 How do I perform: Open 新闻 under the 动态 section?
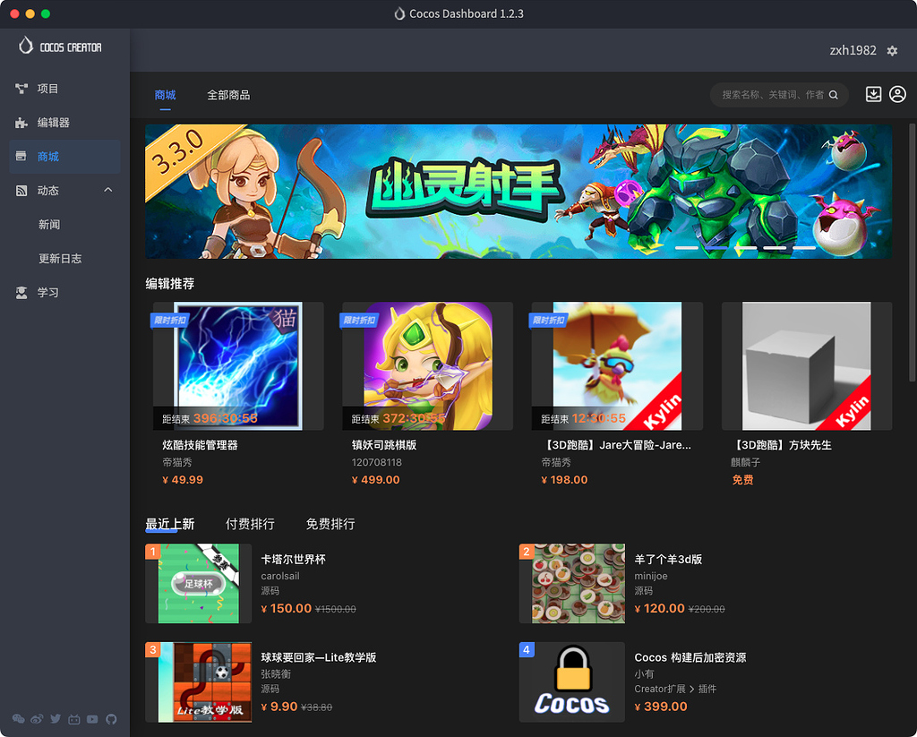[x=49, y=224]
